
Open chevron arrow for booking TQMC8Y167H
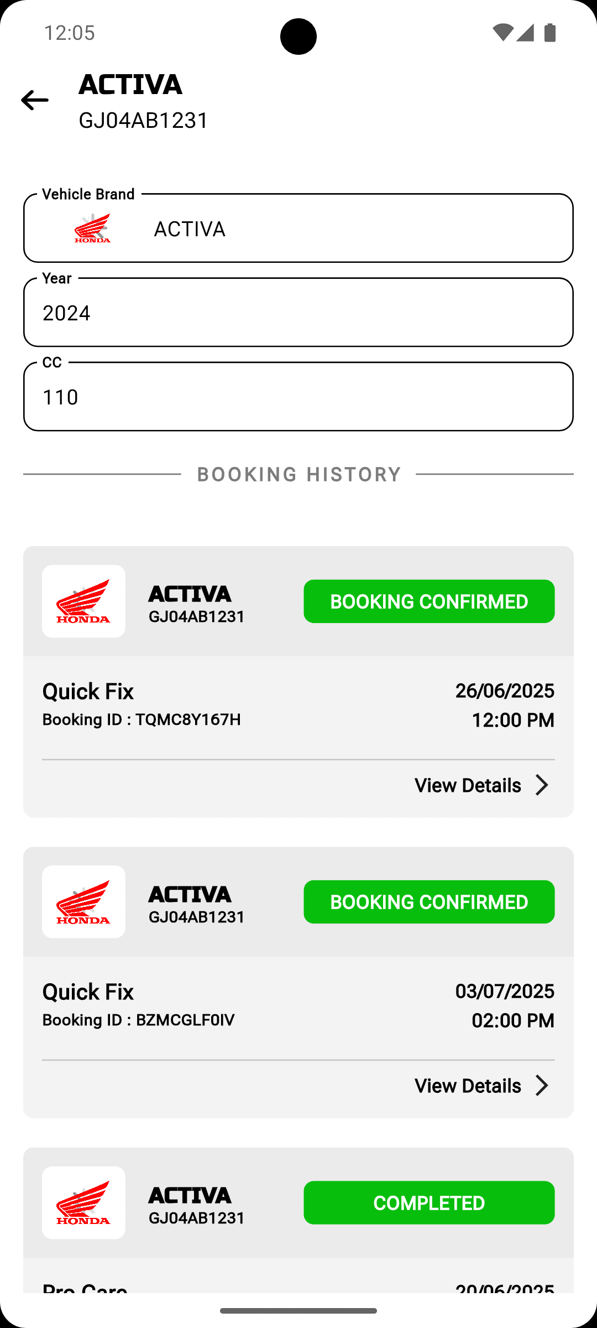(542, 785)
